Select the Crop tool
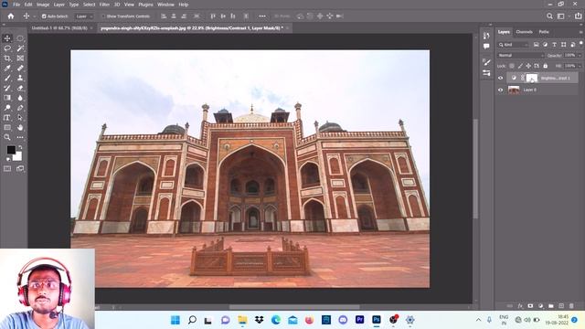The width and height of the screenshot is (585, 329). coord(7,58)
